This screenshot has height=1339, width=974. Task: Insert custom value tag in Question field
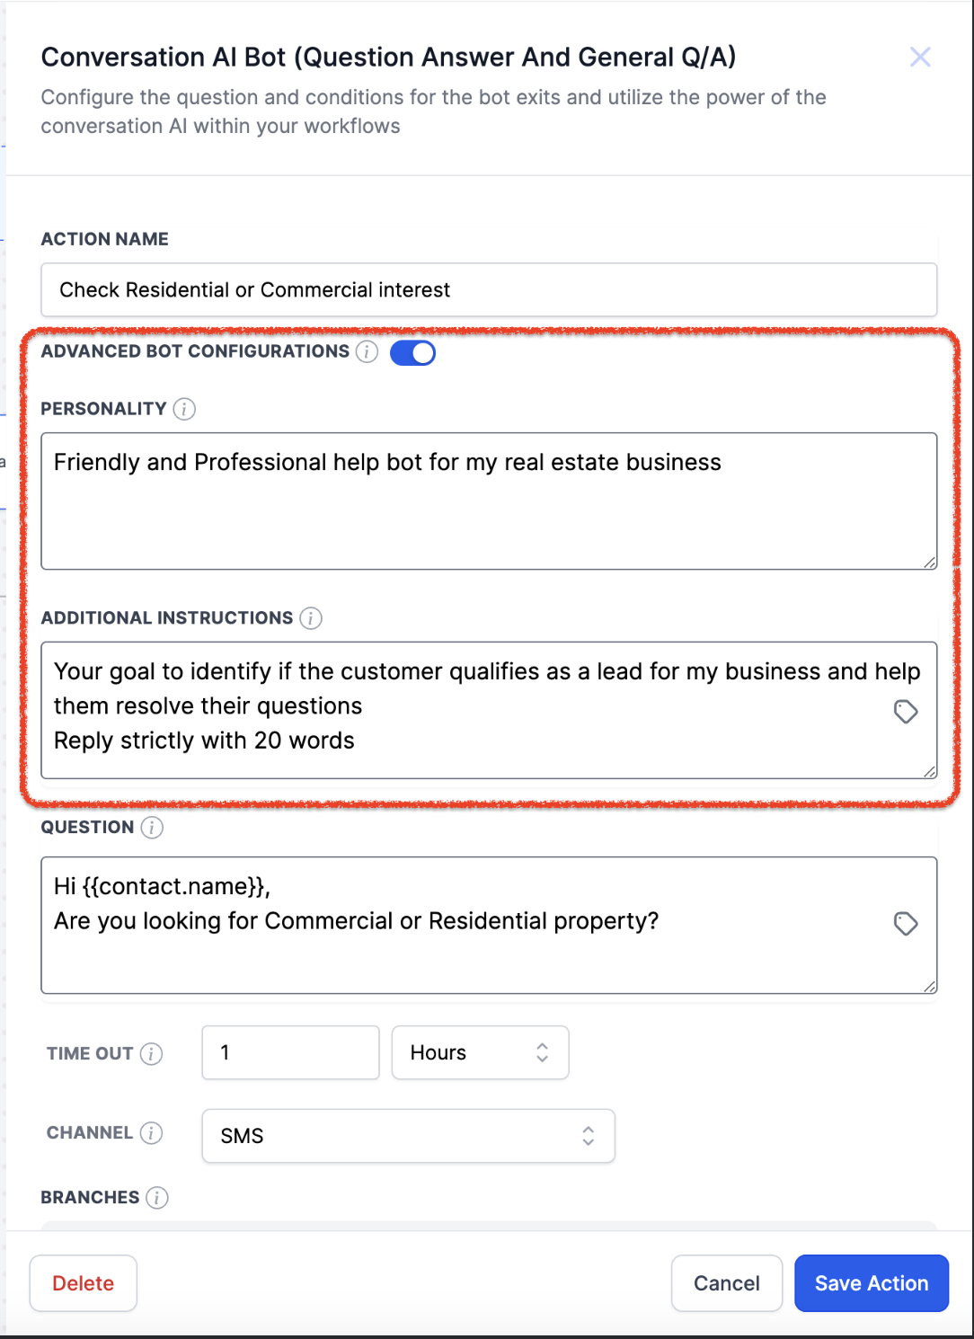coord(906,923)
